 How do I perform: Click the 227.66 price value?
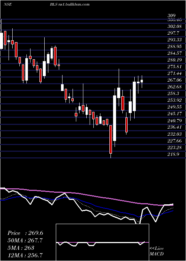(175, 141)
